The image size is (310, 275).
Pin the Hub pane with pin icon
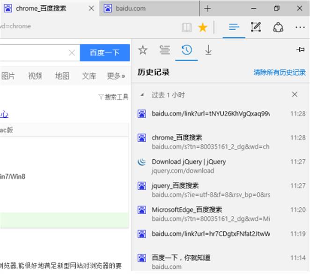pos(300,49)
